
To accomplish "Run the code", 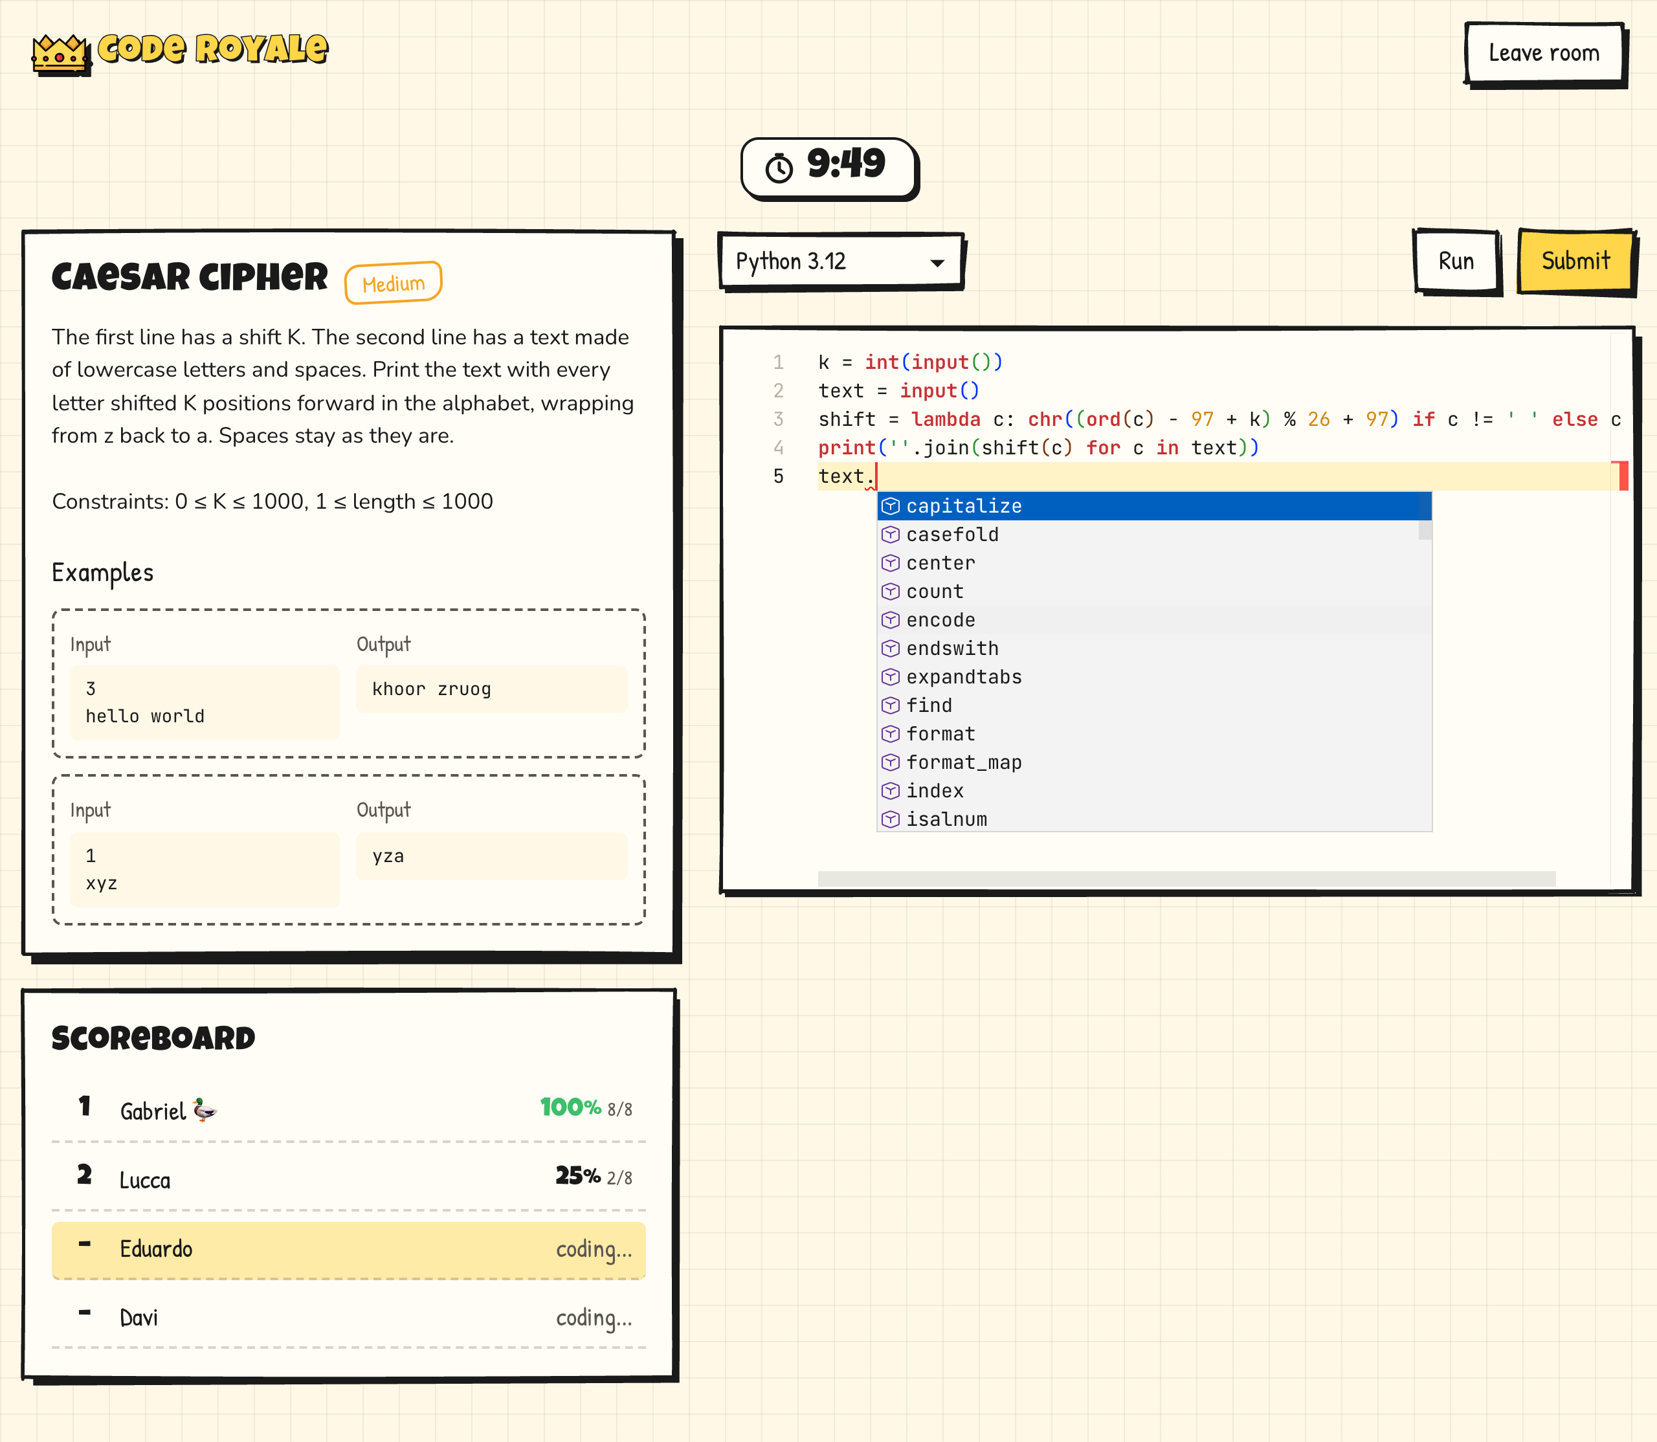I will [1456, 261].
